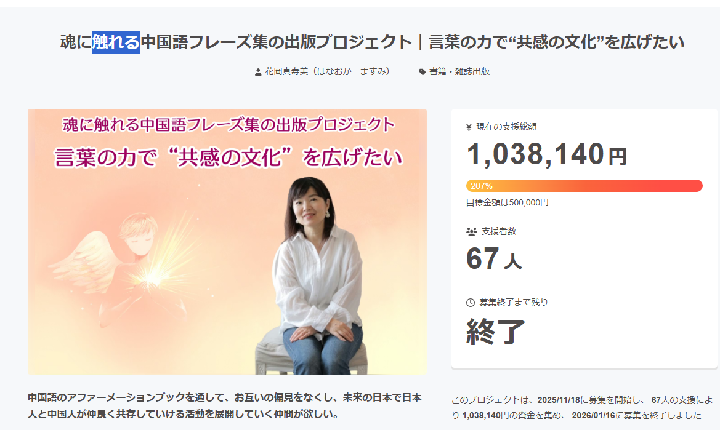The width and height of the screenshot is (720, 430).
Task: Click the 終了 status text
Action: (495, 331)
